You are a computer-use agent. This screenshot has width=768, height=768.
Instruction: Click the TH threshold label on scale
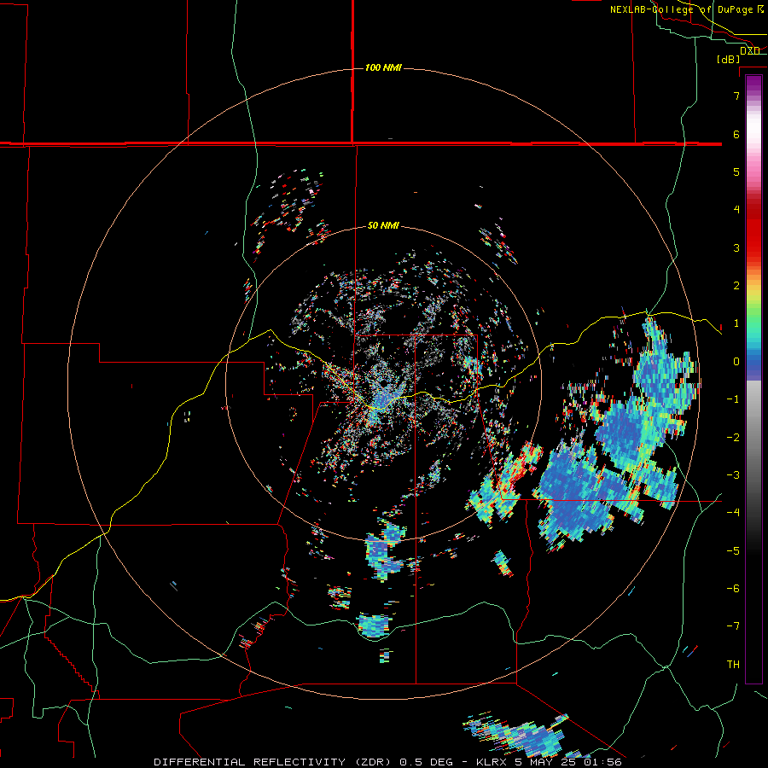click(733, 665)
